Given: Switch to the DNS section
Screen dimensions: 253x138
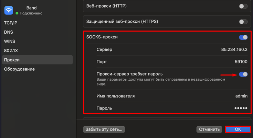Looking at the screenshot, I should tap(8, 32).
